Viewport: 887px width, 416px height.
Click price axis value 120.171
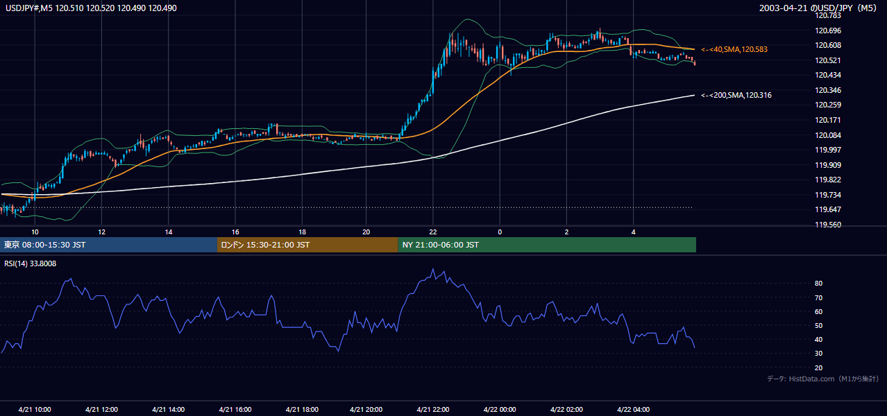point(829,120)
